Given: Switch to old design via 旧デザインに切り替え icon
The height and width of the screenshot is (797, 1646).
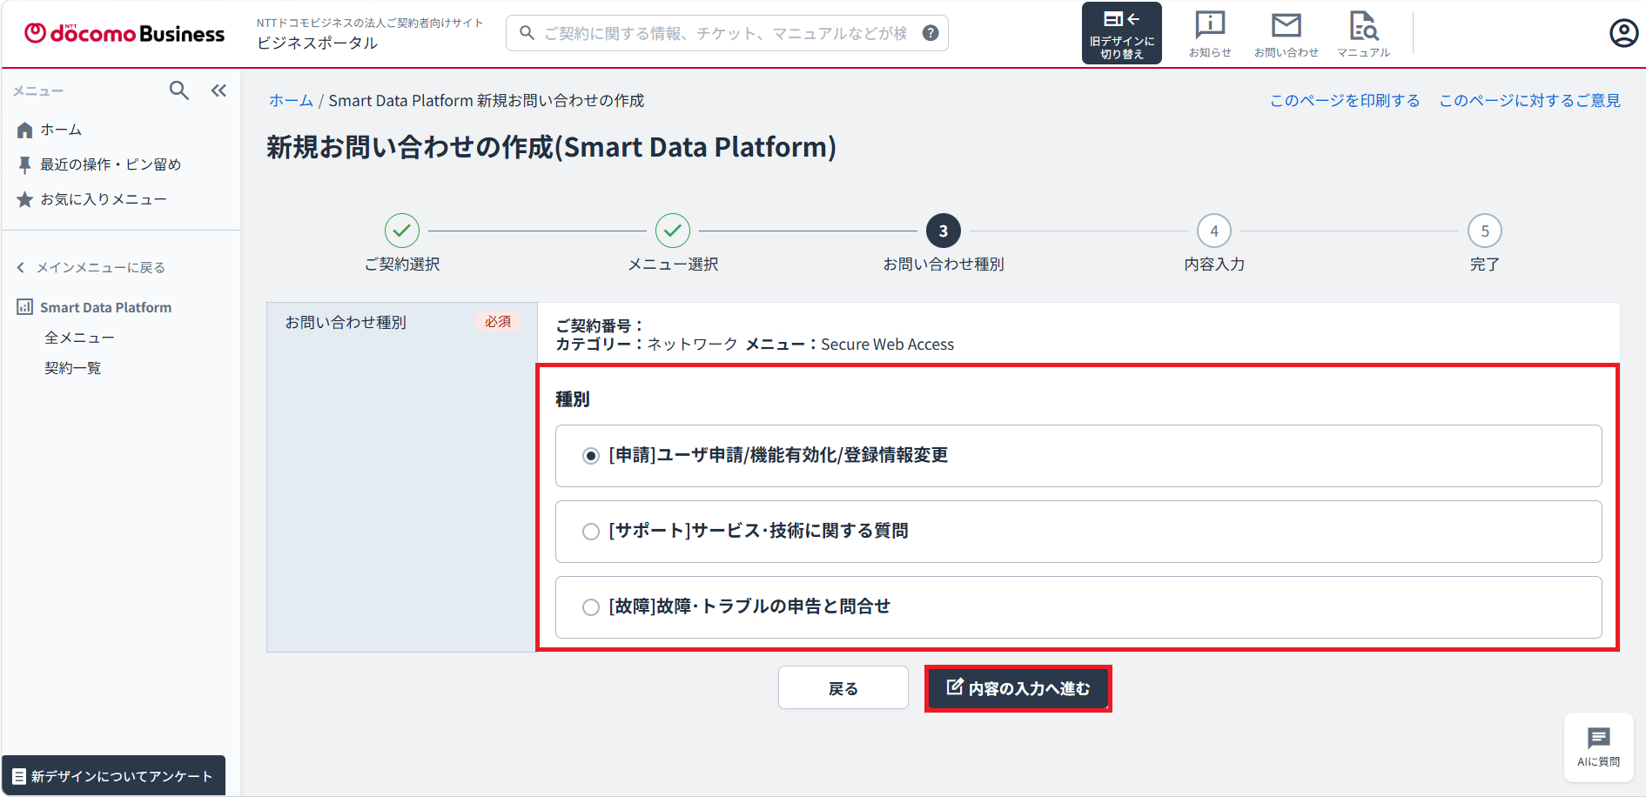Looking at the screenshot, I should pos(1121,33).
